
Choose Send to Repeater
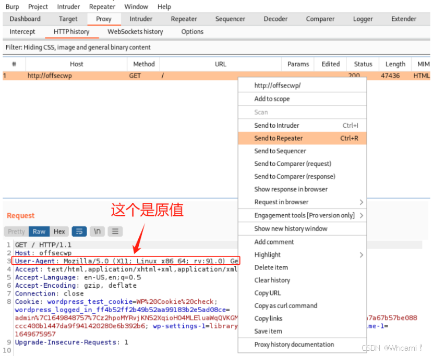coord(303,138)
